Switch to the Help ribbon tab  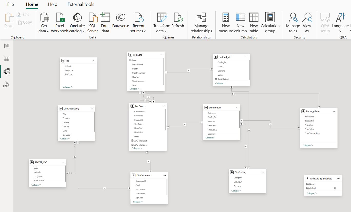(x=53, y=4)
